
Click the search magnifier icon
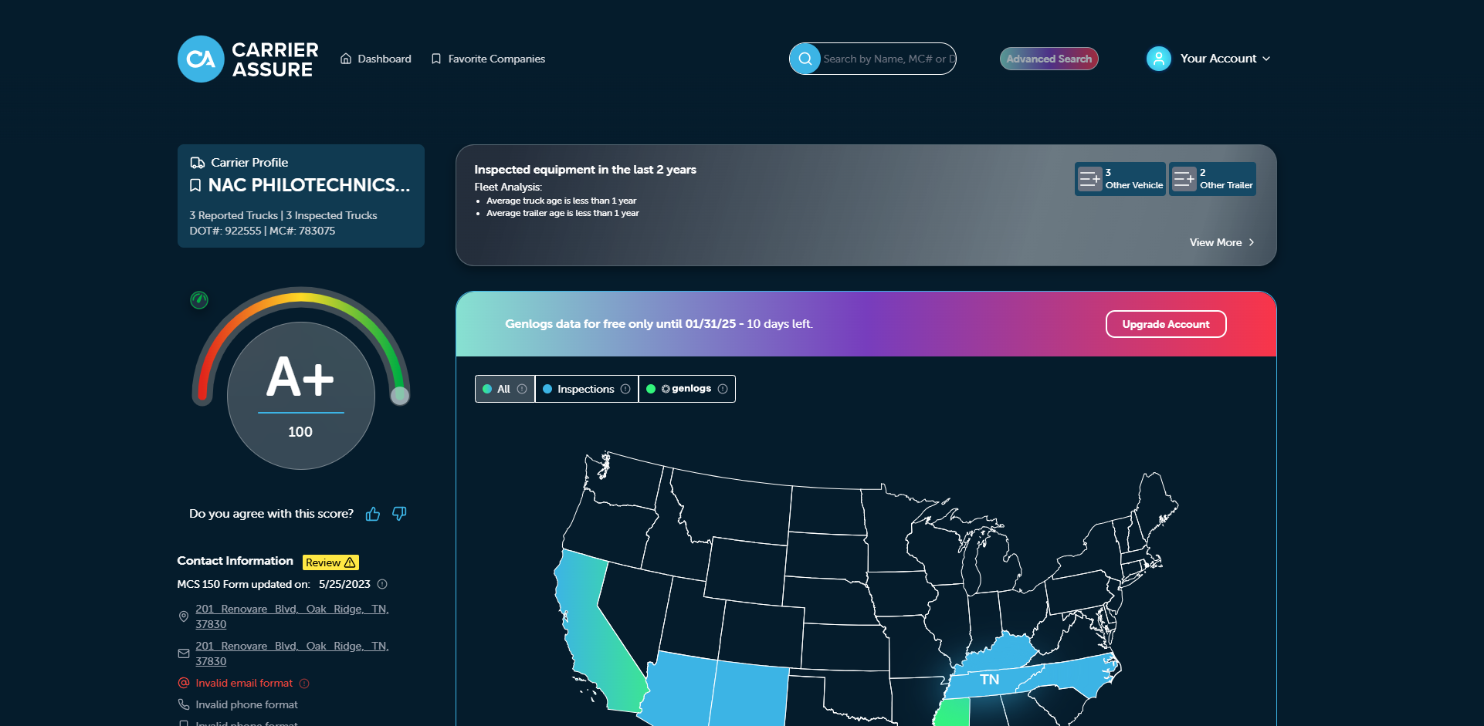point(805,59)
